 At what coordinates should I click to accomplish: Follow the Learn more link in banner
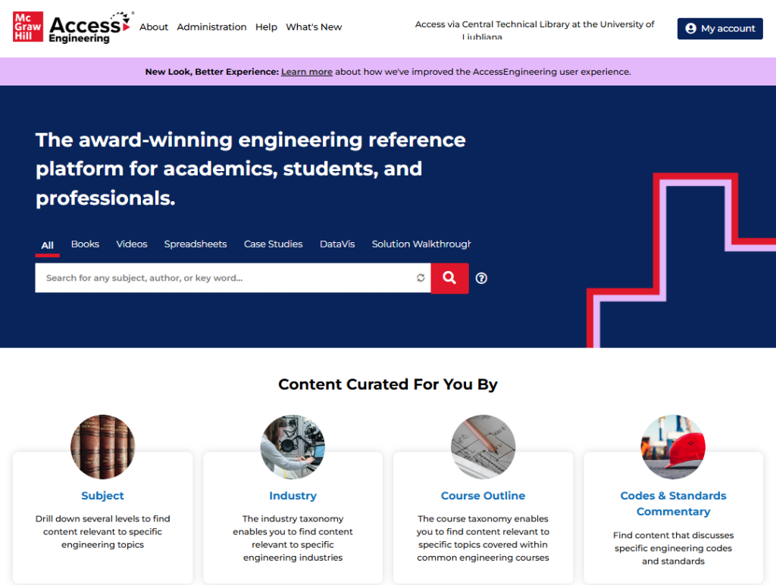pyautogui.click(x=307, y=72)
